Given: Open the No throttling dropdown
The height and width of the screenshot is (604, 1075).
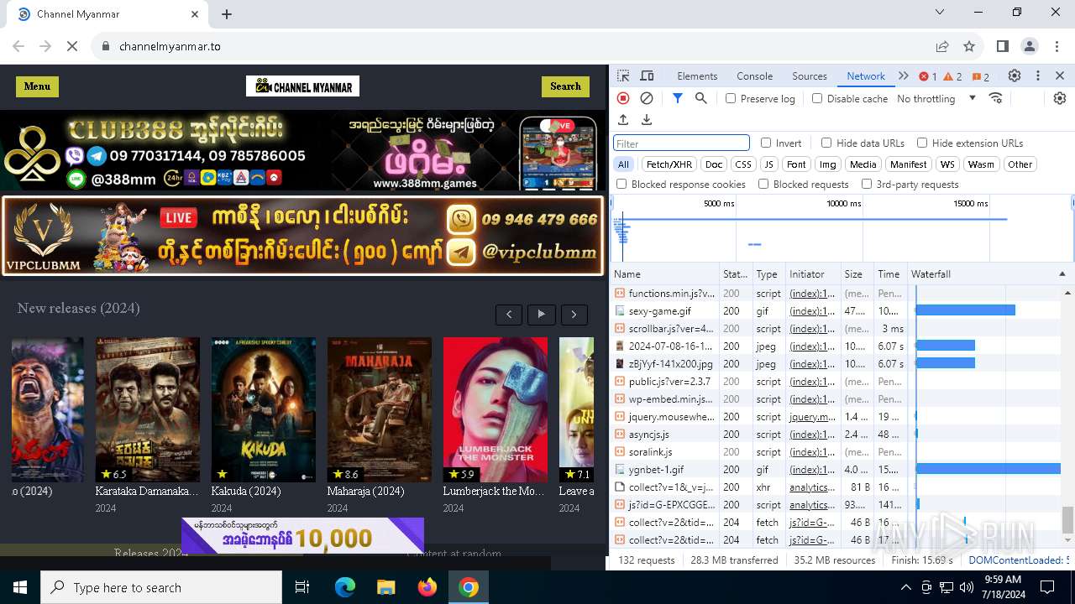Looking at the screenshot, I should pos(936,98).
